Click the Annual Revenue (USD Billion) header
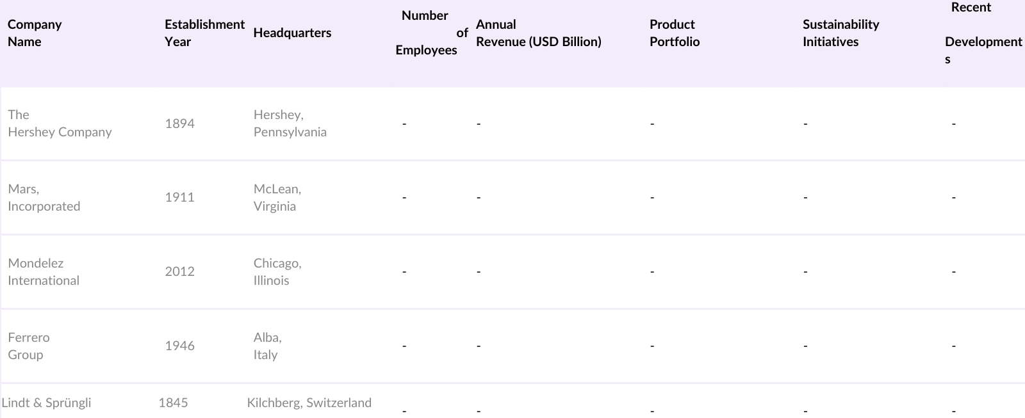The height and width of the screenshot is (418, 1025). [538, 33]
